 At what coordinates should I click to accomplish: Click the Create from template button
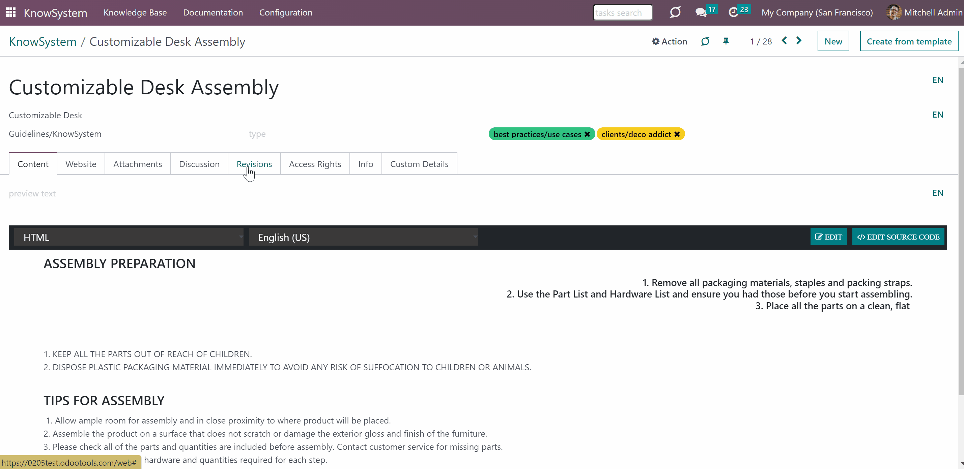(909, 41)
